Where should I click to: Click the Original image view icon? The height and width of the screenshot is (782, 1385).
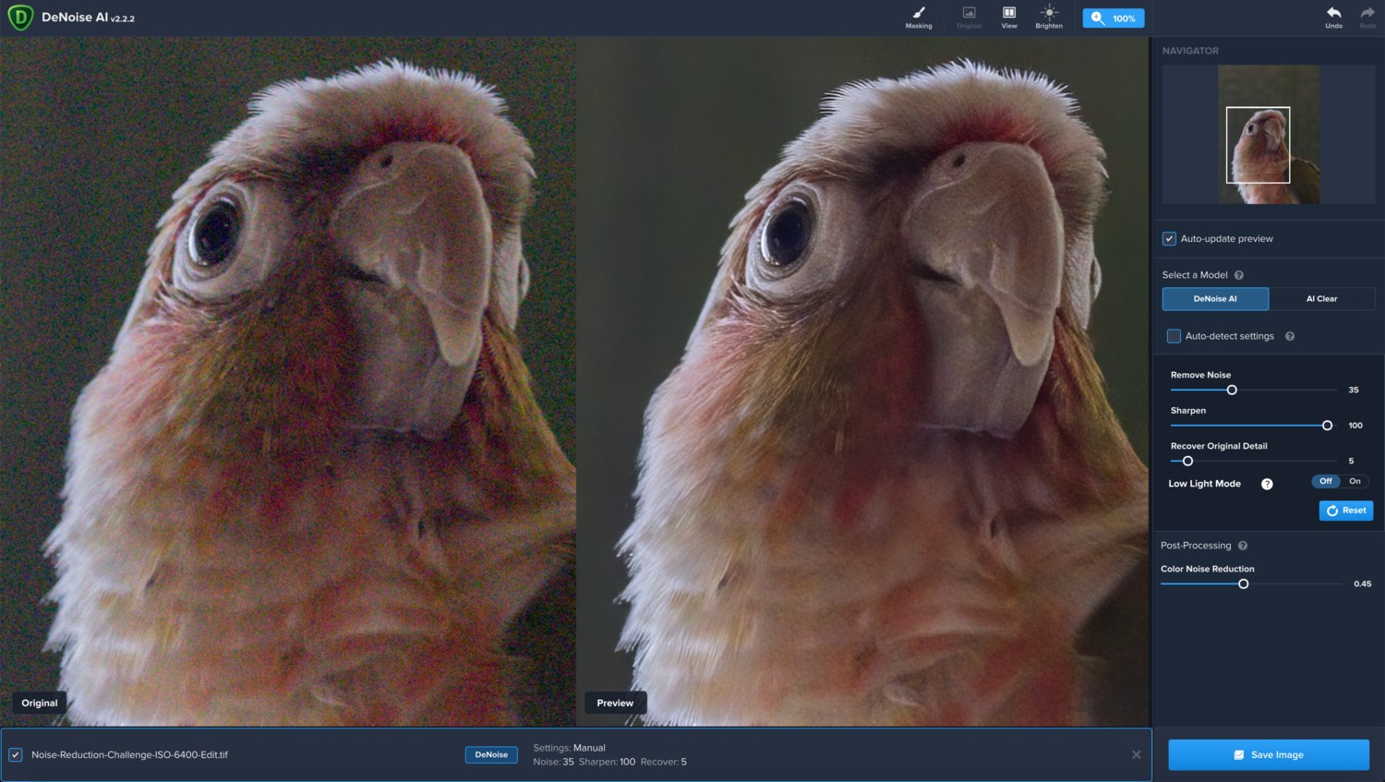pyautogui.click(x=969, y=18)
